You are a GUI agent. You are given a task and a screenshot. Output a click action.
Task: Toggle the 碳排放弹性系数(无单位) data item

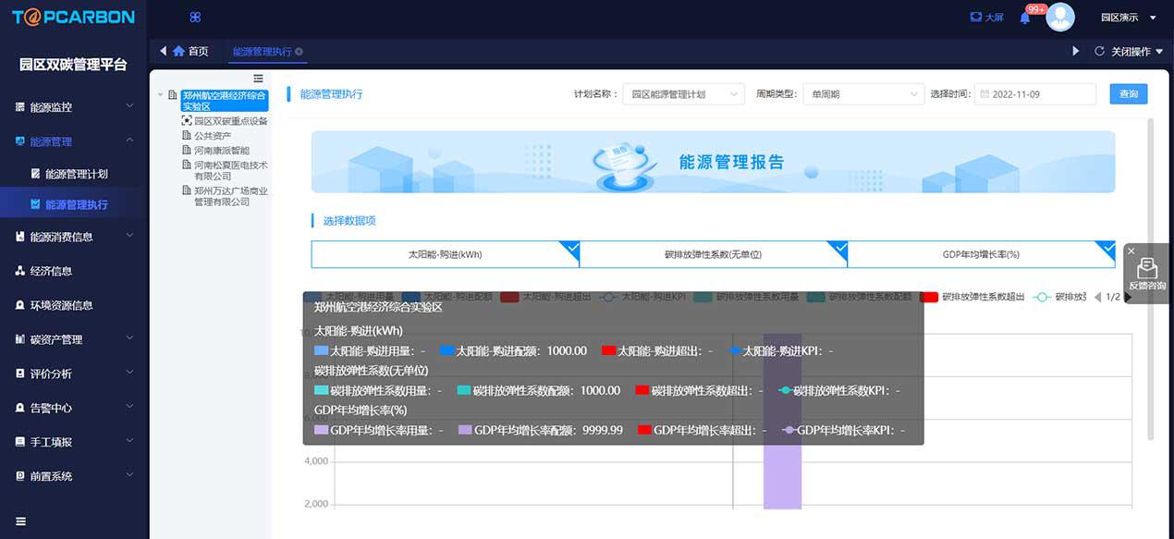coord(713,254)
